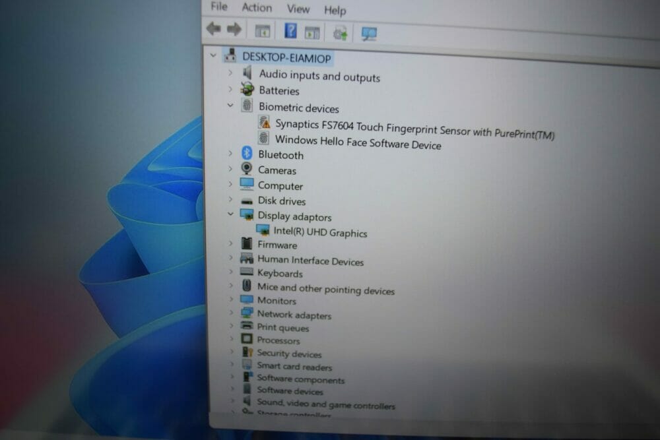The width and height of the screenshot is (660, 440).
Task: Expand the Firmware category
Action: coord(230,243)
